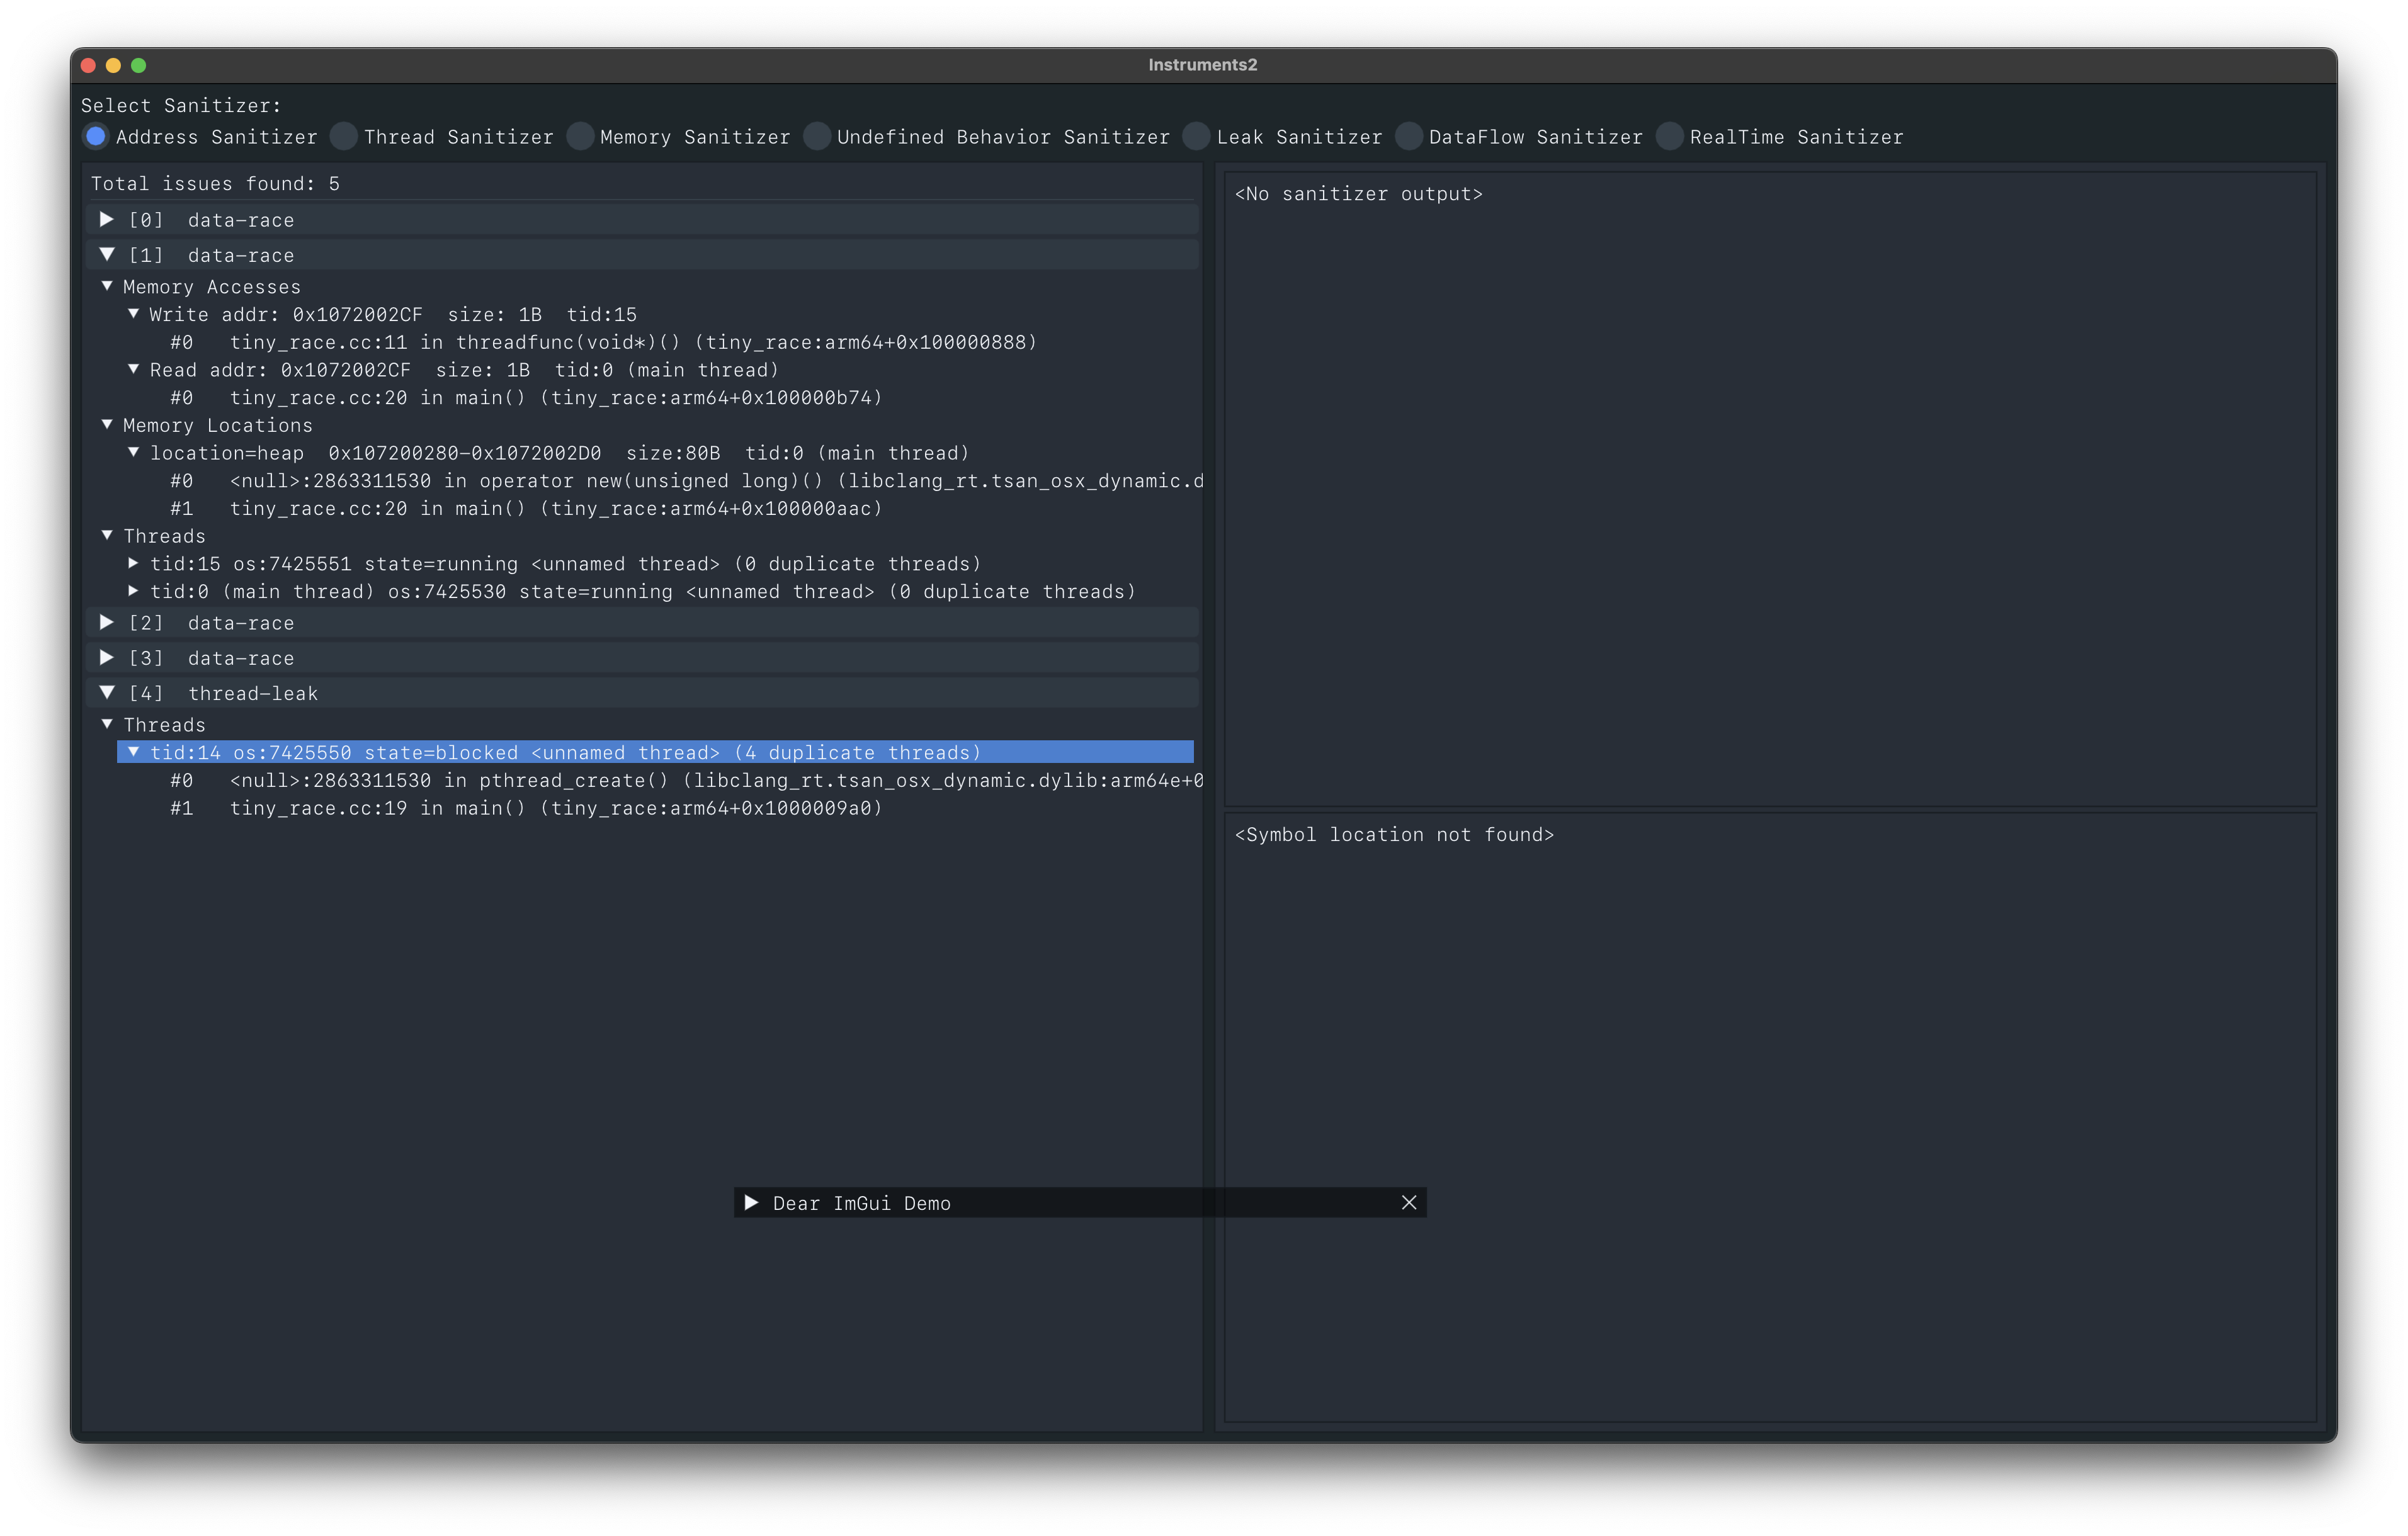Expand the Dear ImGui Demo window arrow
This screenshot has width=2408, height=1536.
click(x=751, y=1202)
